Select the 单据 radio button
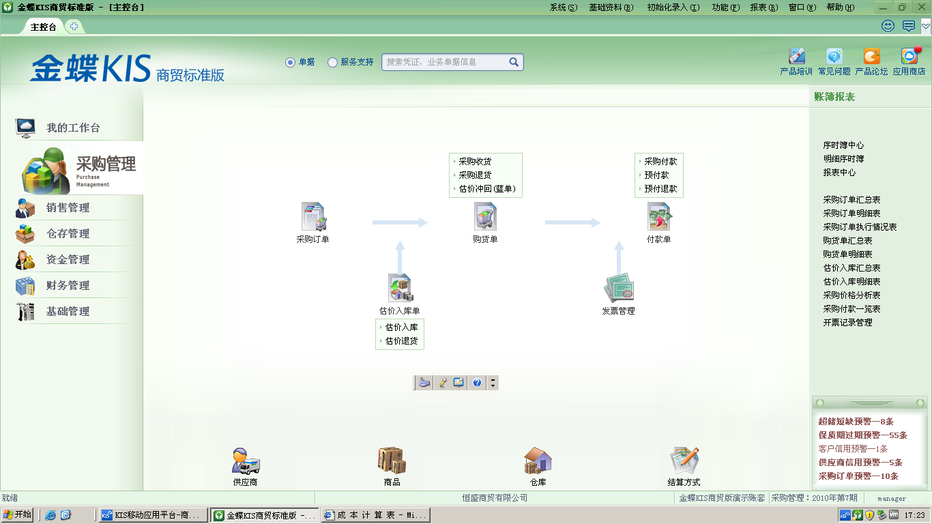Screen dimensions: 932x524 [x=291, y=62]
